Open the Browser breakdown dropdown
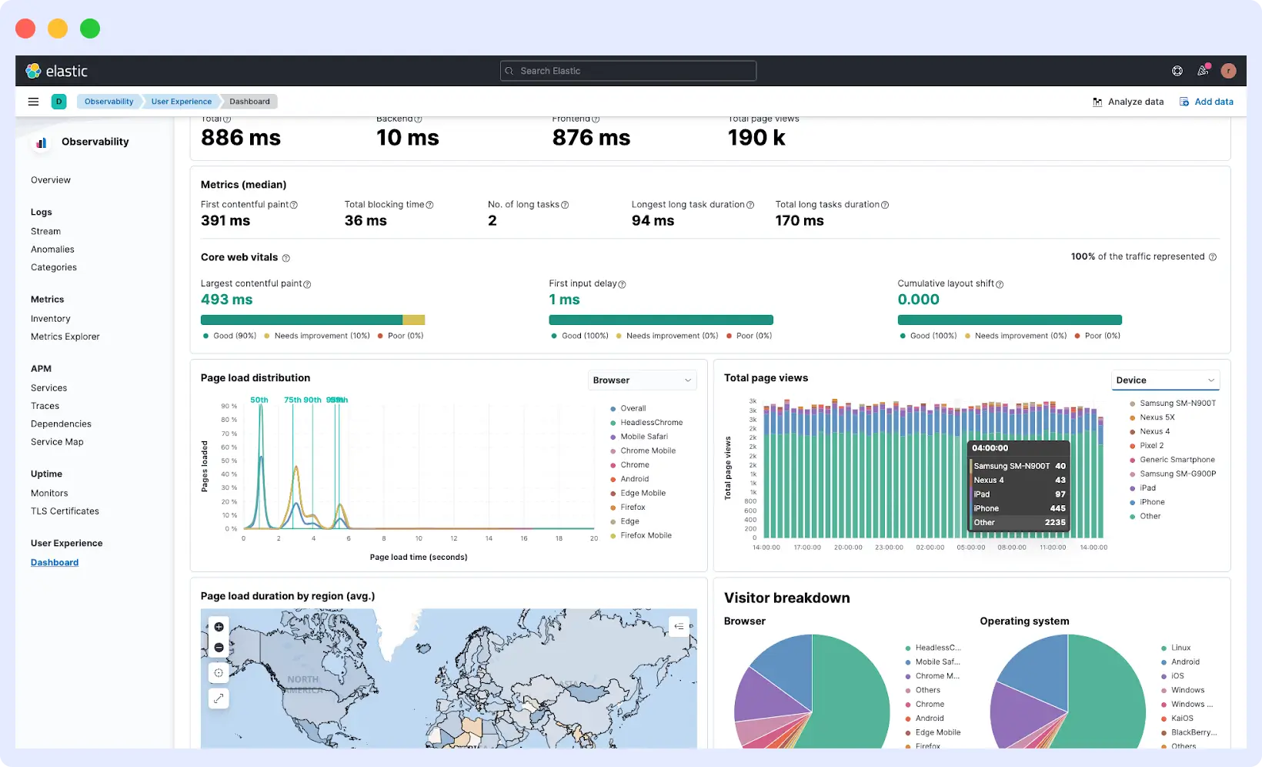1262x767 pixels. (x=642, y=380)
